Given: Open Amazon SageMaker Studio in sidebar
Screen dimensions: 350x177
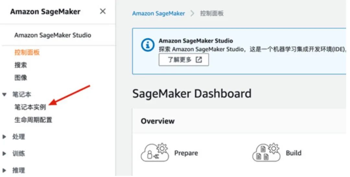Looking at the screenshot, I should click(x=52, y=35).
